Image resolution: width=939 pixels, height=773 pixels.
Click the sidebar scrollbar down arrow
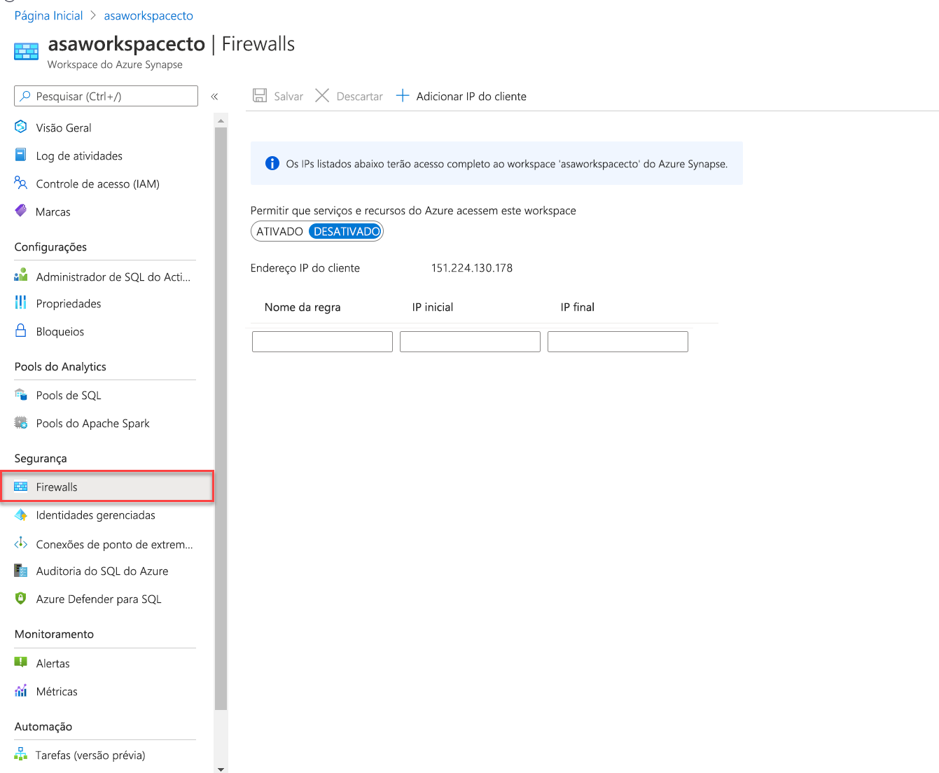[221, 769]
